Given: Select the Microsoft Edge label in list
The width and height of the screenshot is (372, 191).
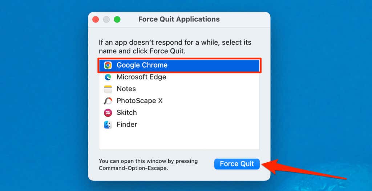Looking at the screenshot, I should (141, 77).
